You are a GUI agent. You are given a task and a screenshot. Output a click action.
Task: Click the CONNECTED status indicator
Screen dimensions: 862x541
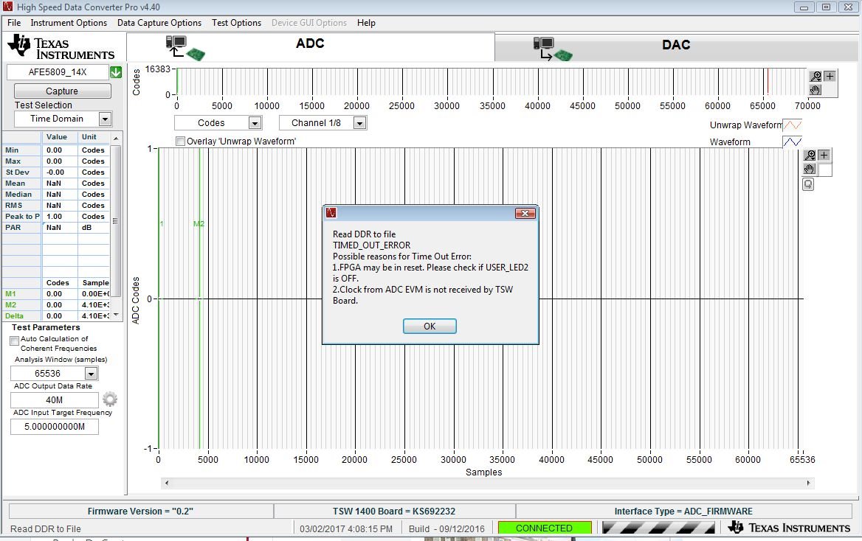pyautogui.click(x=544, y=528)
